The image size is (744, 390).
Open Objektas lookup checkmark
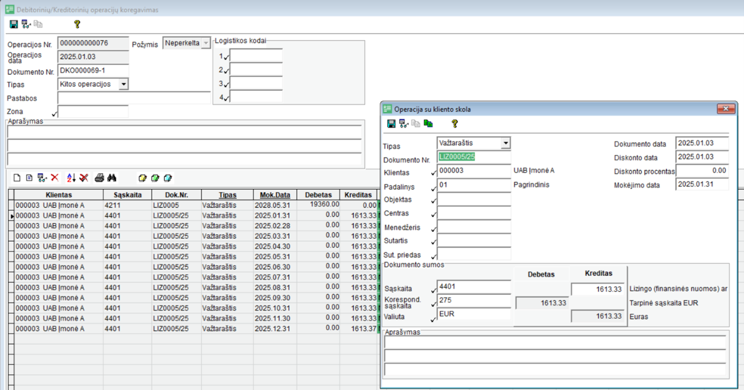pyautogui.click(x=433, y=201)
